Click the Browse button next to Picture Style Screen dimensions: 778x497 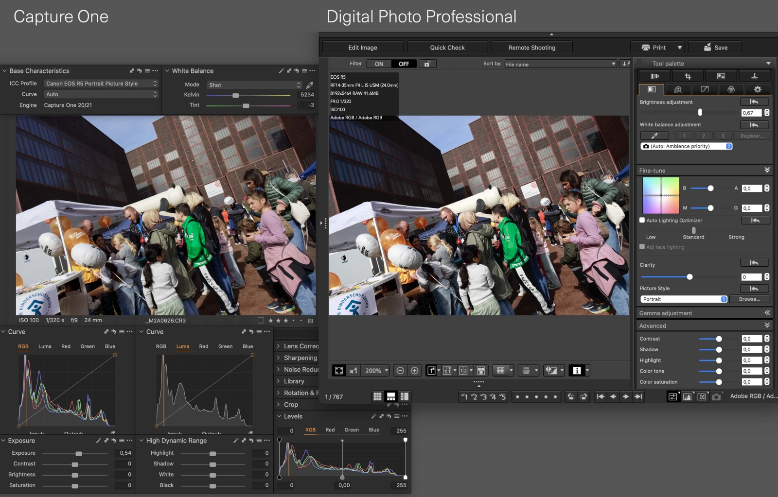coord(749,299)
